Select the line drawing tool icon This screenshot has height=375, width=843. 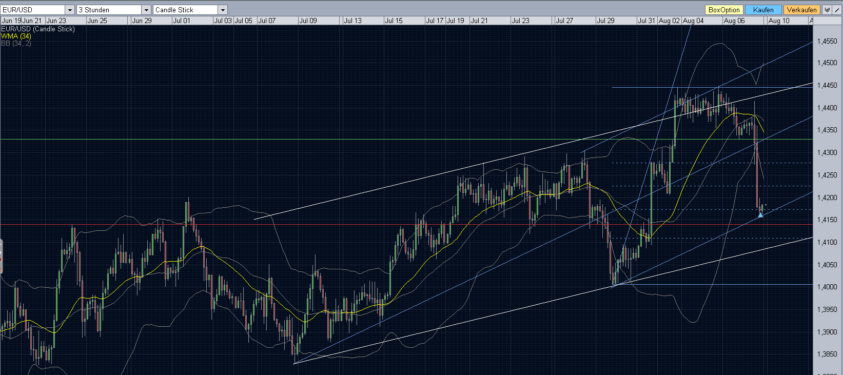point(837,10)
